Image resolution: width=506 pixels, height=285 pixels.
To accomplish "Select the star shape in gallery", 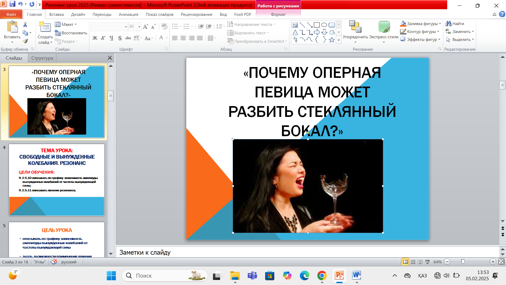I will click(332, 40).
